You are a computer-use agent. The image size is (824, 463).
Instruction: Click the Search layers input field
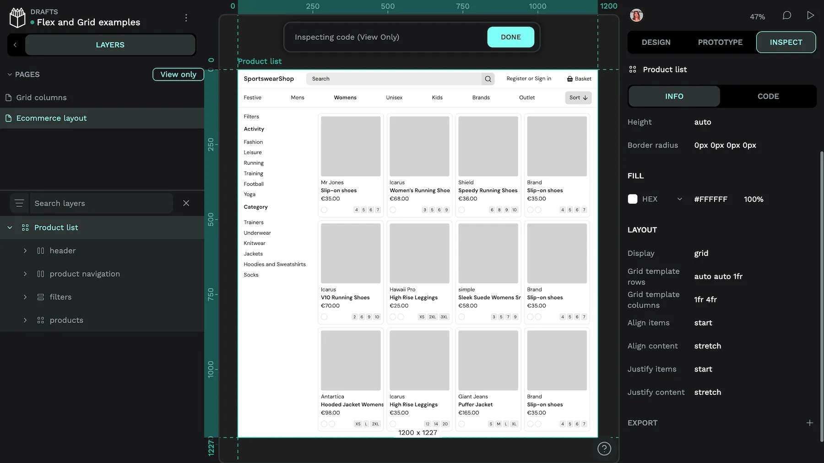tap(101, 203)
